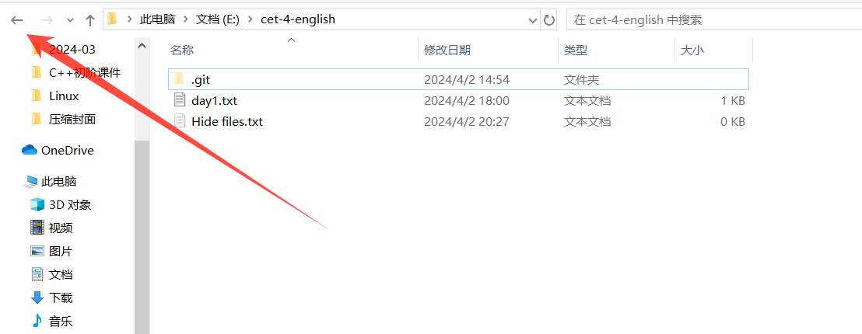The image size is (862, 334).
Task: Go back with the left arrow button
Action: tap(17, 20)
